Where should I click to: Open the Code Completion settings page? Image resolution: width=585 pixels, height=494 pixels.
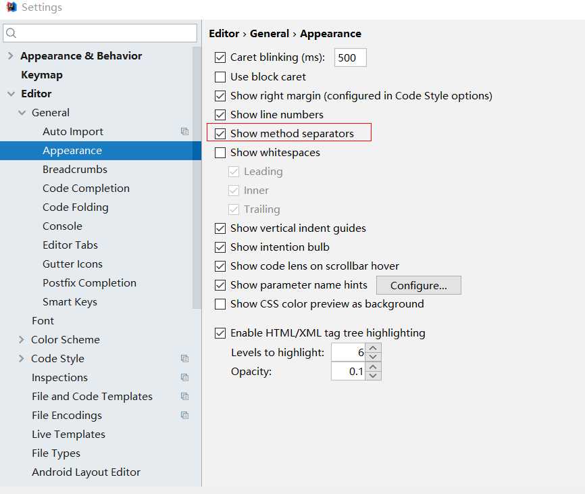(x=86, y=189)
